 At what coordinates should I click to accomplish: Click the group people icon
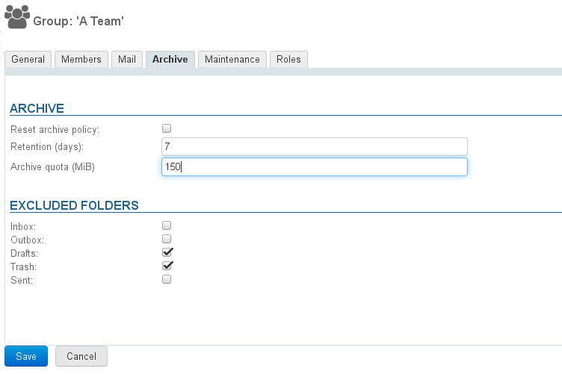click(17, 17)
